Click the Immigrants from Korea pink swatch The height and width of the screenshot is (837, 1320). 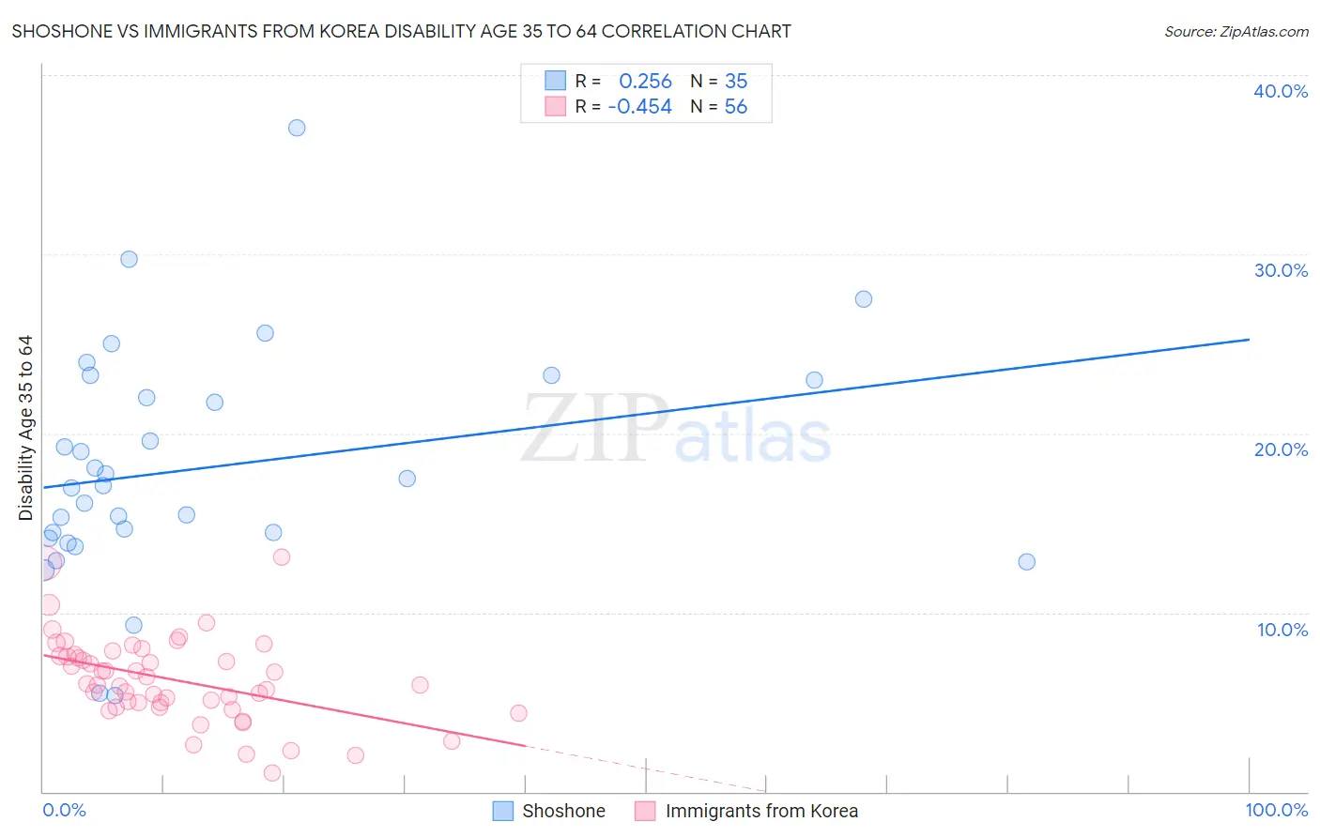645,811
